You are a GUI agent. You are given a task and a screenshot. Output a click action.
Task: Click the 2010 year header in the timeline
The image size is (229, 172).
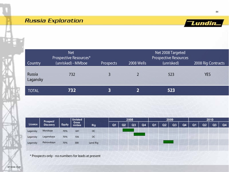(x=210, y=120)
